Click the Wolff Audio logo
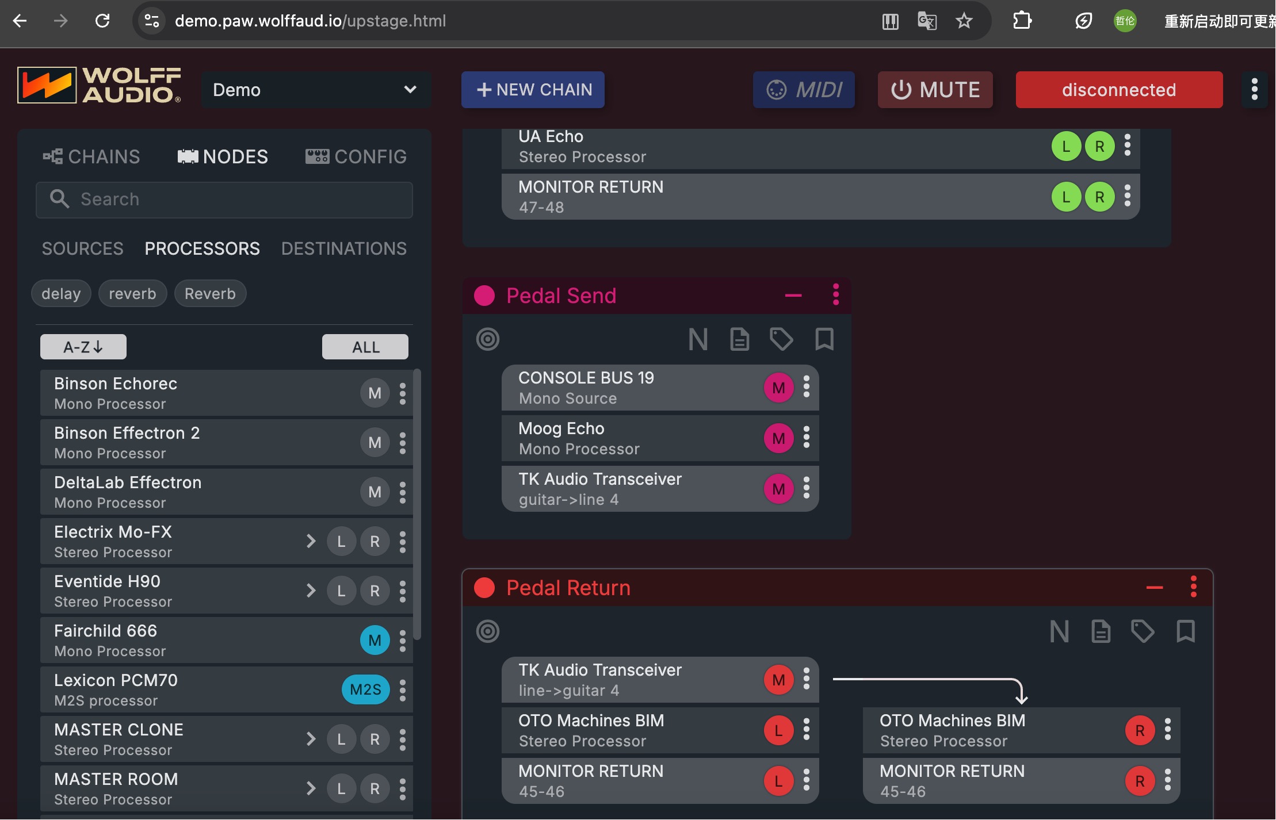This screenshot has height=820, width=1276. (x=99, y=86)
